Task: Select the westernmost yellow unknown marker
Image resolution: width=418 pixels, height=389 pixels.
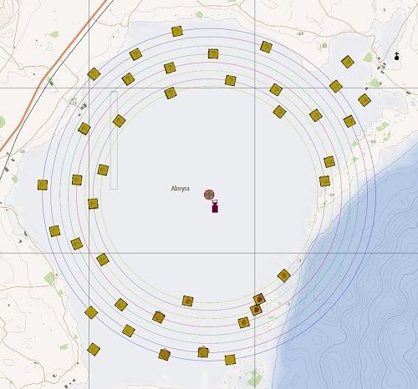Action: [43, 185]
